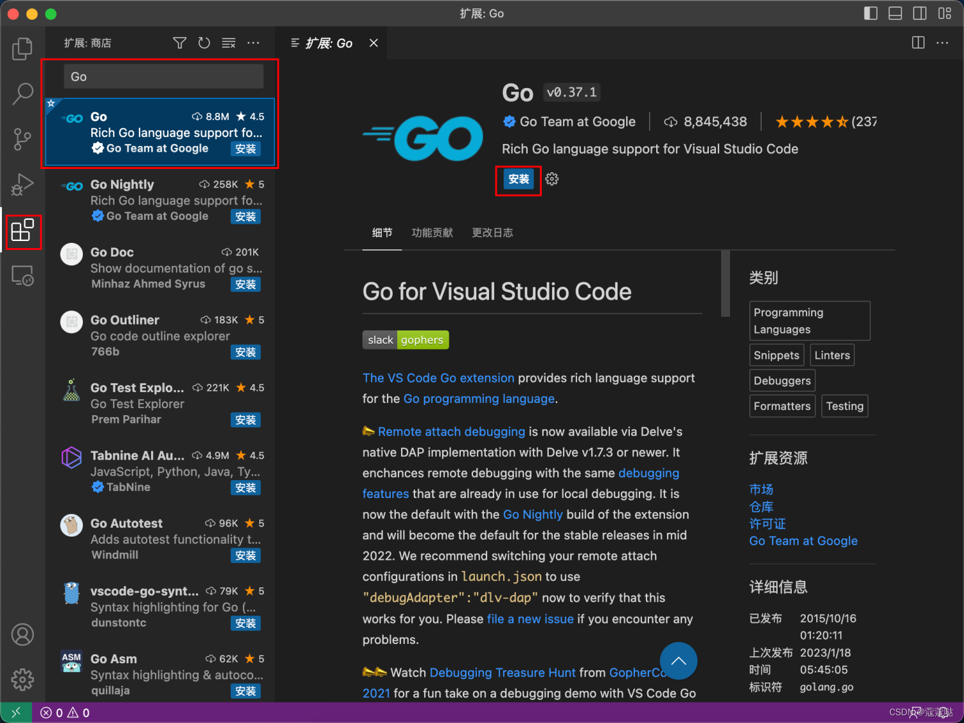The width and height of the screenshot is (964, 723).
Task: Open the 仓库 resource link
Action: (x=761, y=507)
